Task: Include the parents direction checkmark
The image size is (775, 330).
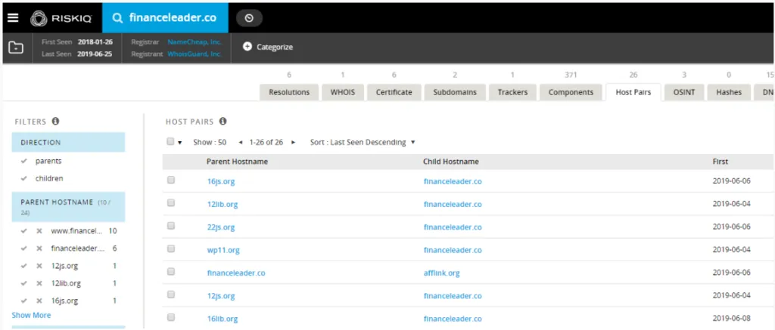Action: pyautogui.click(x=23, y=162)
